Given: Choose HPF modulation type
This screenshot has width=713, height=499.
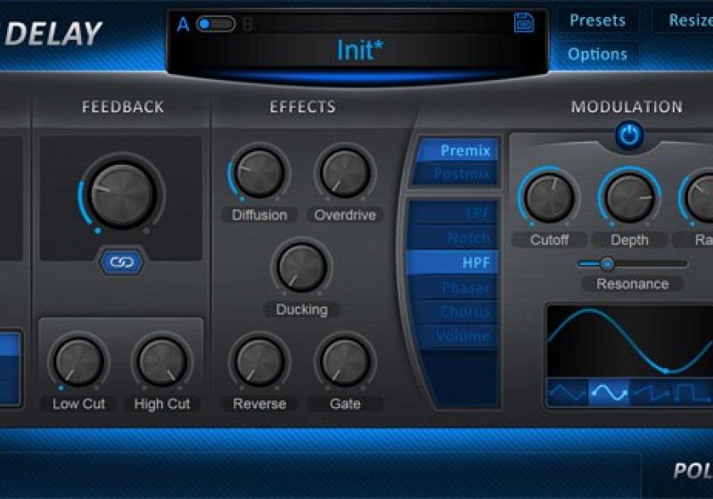Looking at the screenshot, I should click(453, 262).
